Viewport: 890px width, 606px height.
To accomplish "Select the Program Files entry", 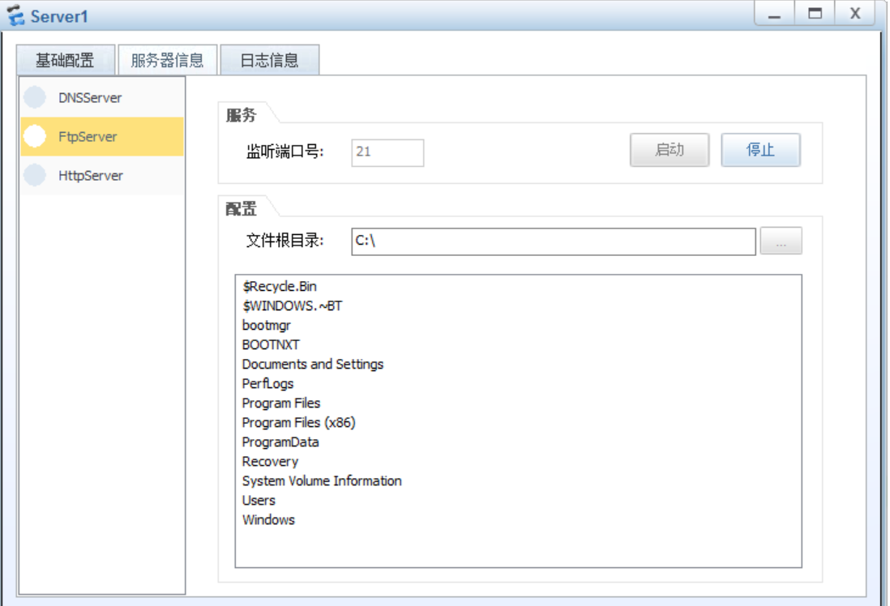I will coord(281,403).
